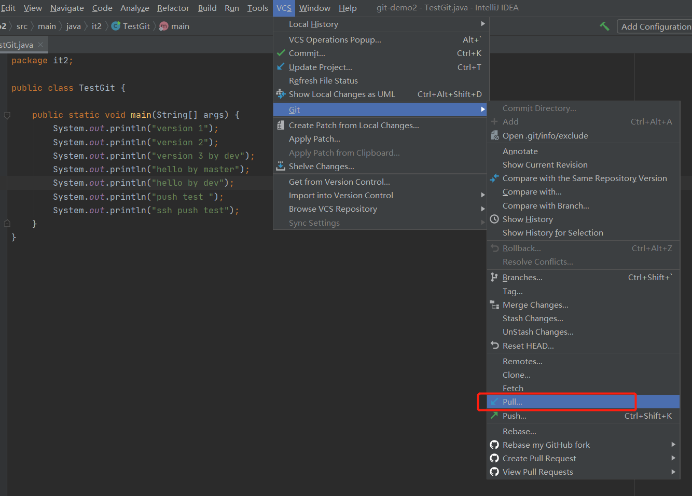This screenshot has height=496, width=692.
Task: Click the Branches icon
Action: click(494, 277)
